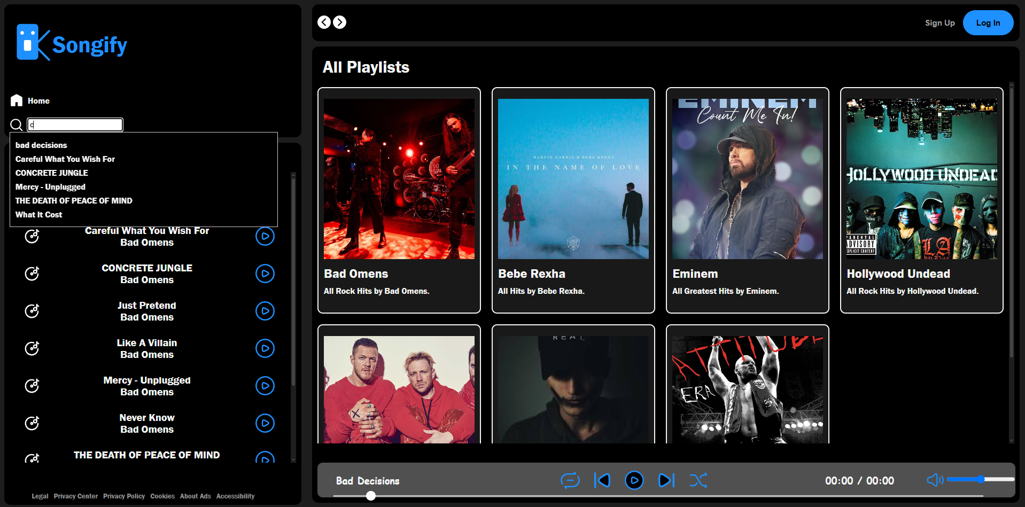This screenshot has height=507, width=1025.
Task: Toggle shuffle mode in the player
Action: [x=698, y=480]
